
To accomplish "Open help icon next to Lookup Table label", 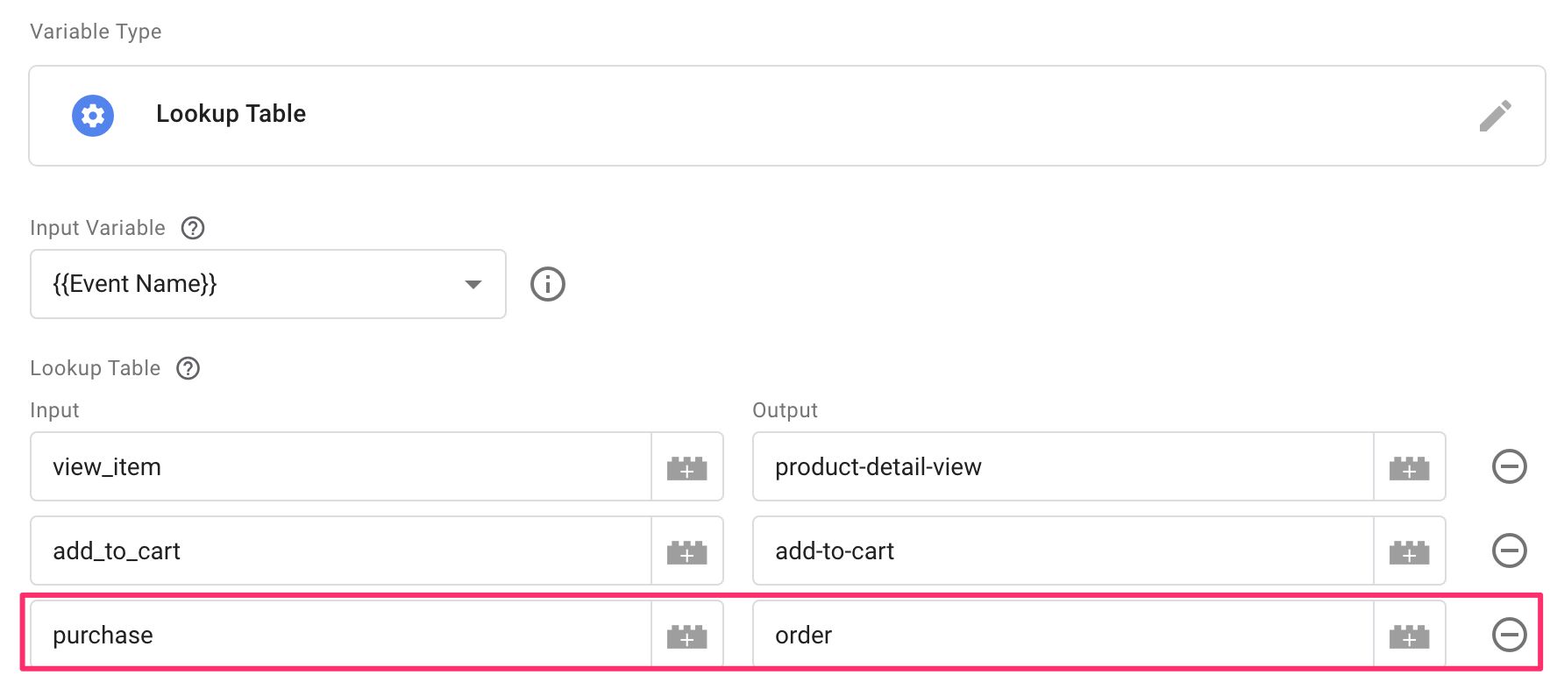I will tap(188, 368).
